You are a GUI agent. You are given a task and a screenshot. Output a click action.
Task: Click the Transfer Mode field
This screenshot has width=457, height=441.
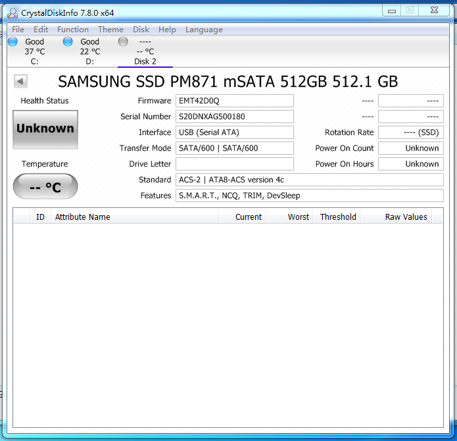[234, 148]
